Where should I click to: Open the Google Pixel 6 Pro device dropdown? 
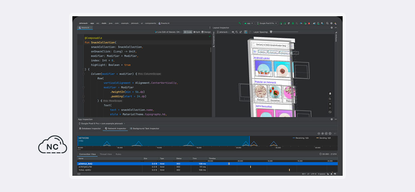pos(267,23)
